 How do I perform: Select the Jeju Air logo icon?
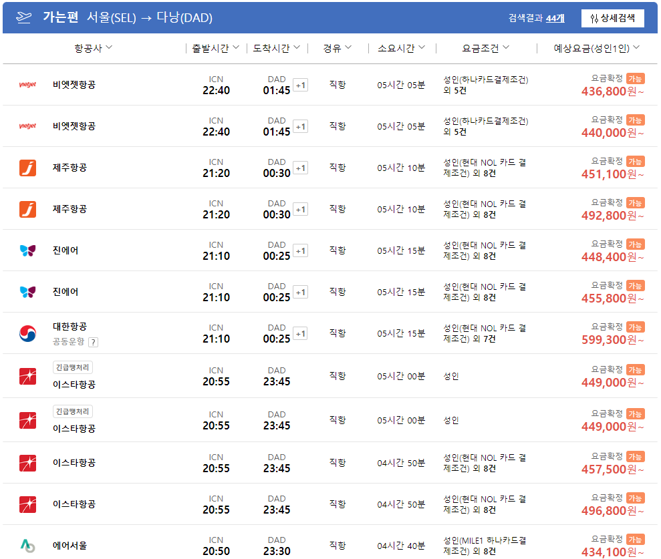coord(27,167)
